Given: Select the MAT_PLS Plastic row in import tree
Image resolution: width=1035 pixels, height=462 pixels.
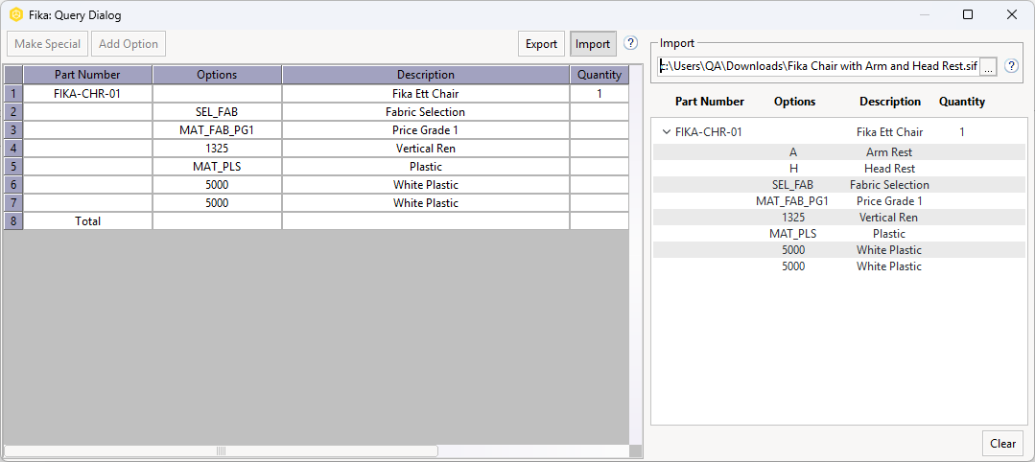Looking at the screenshot, I should pos(839,234).
